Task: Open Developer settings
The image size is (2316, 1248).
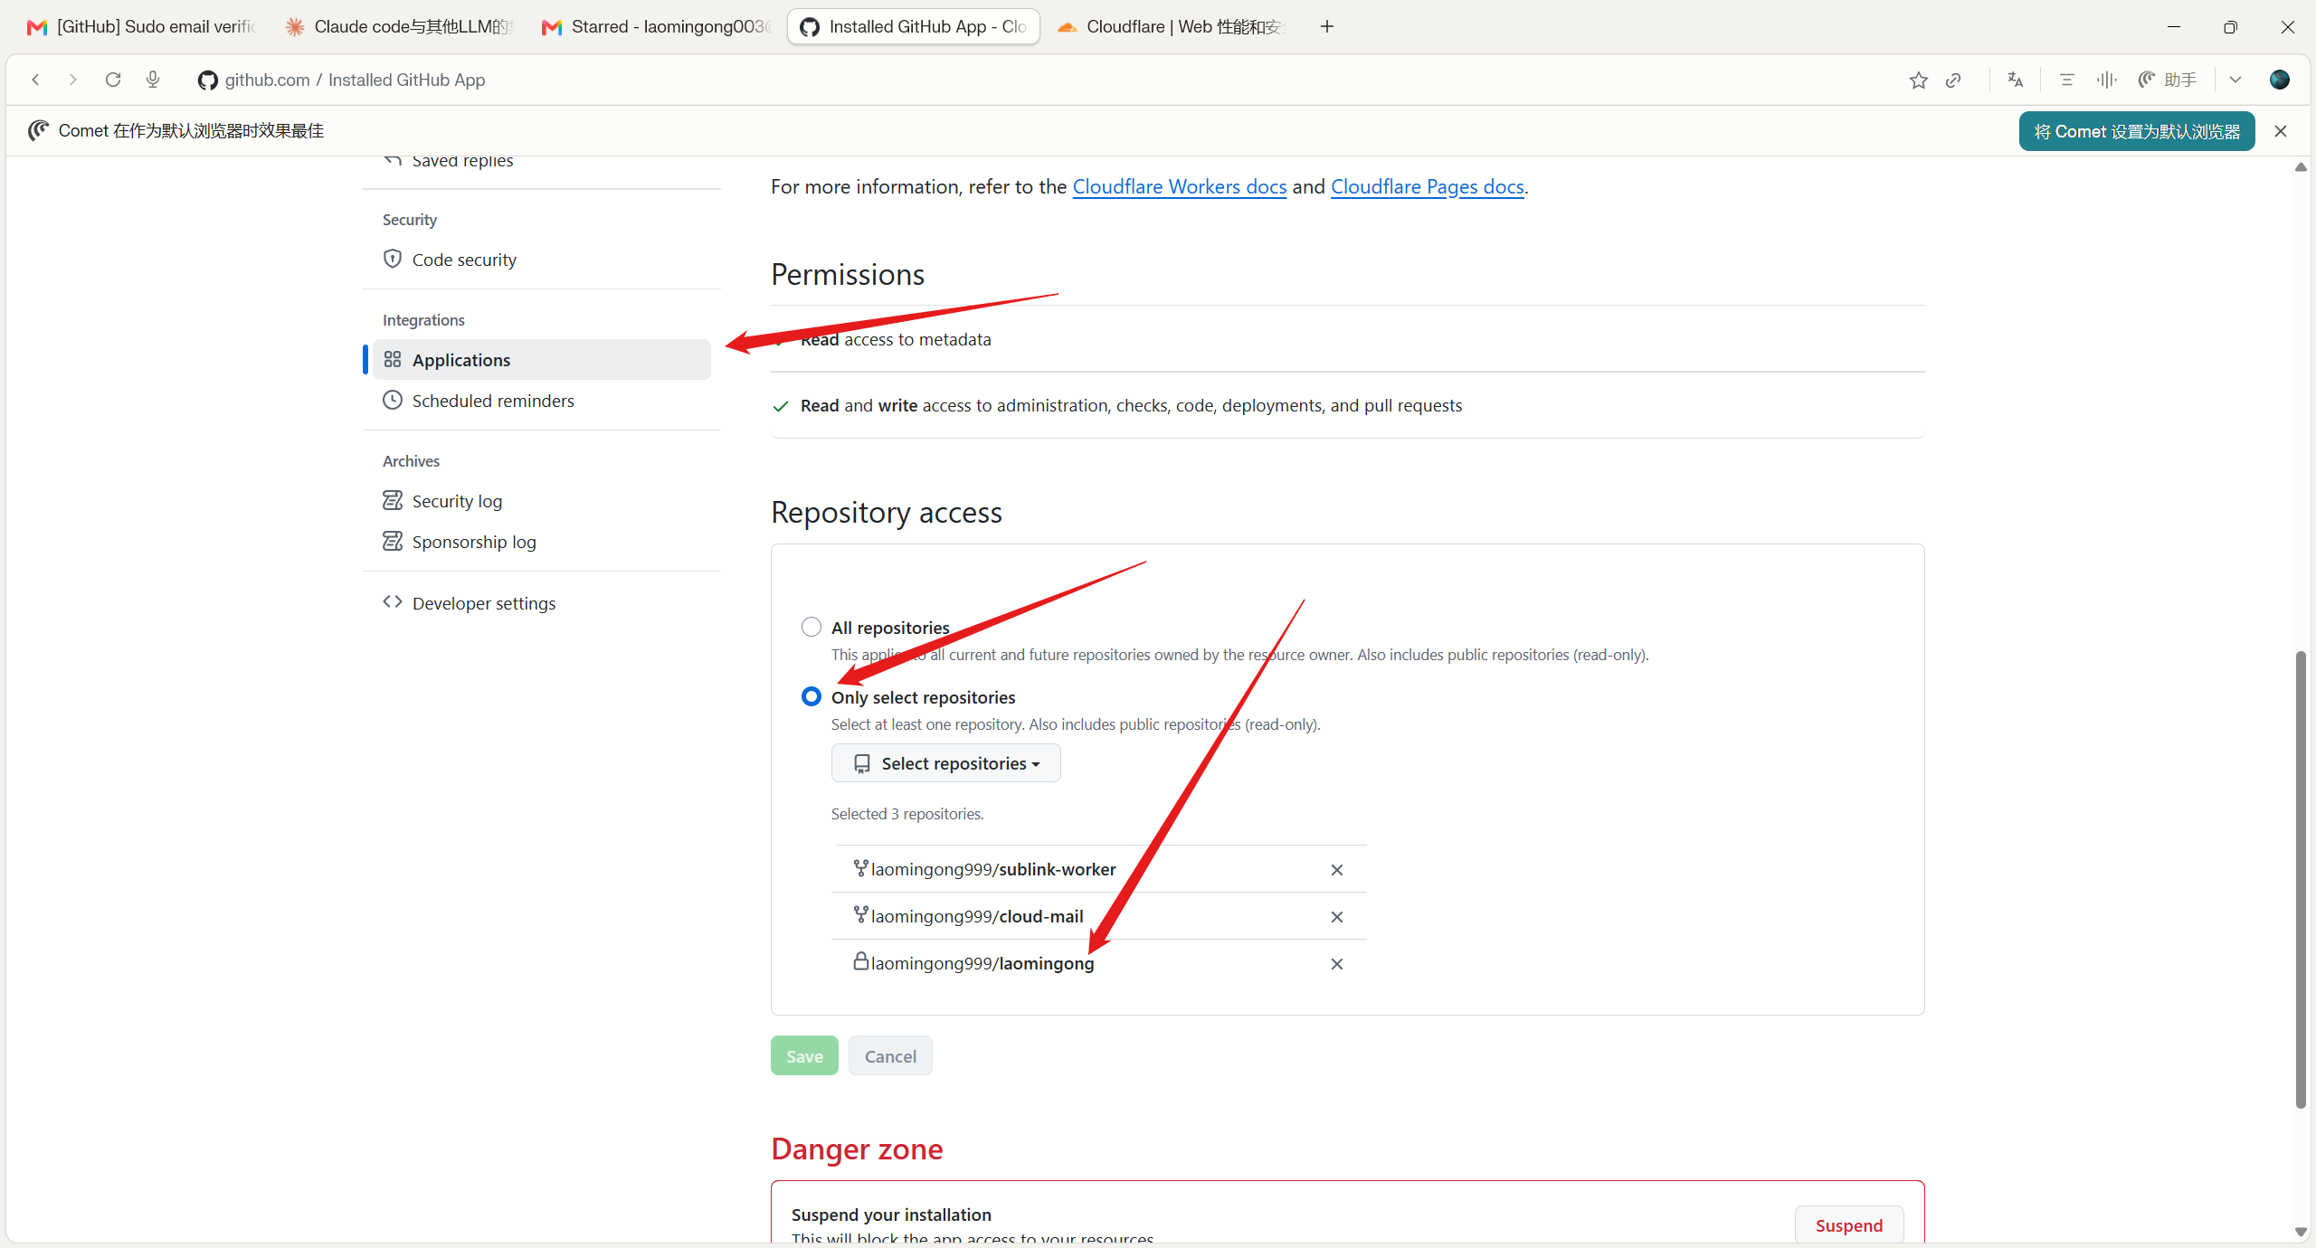Action: point(541,603)
